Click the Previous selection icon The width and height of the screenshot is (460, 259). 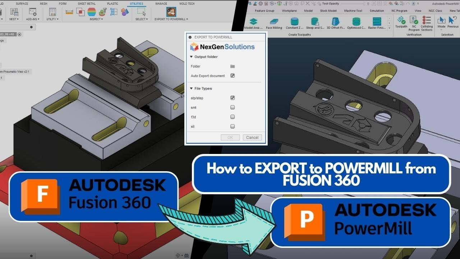tap(453, 20)
